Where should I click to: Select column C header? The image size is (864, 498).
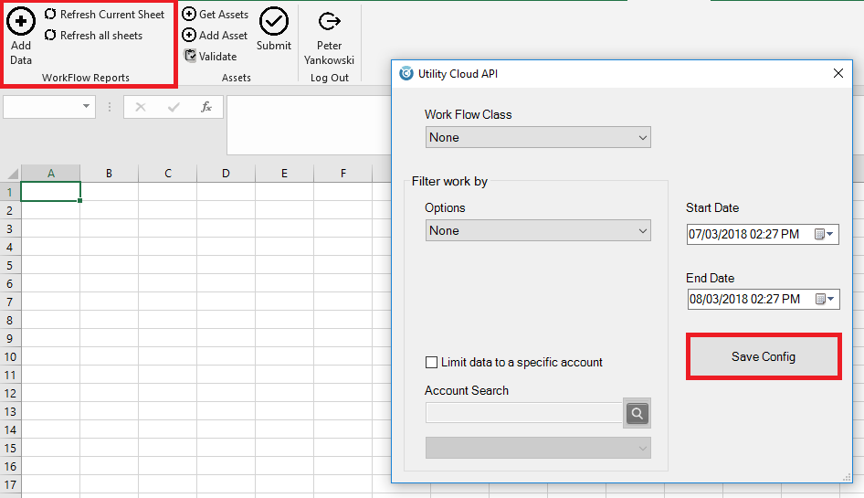[x=167, y=173]
